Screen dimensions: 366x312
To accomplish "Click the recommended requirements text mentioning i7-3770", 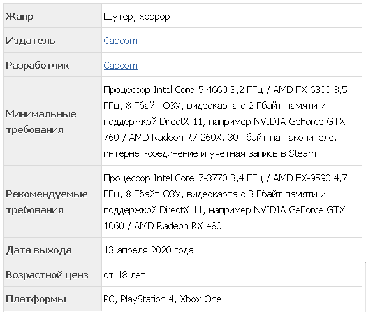I will (x=225, y=202).
